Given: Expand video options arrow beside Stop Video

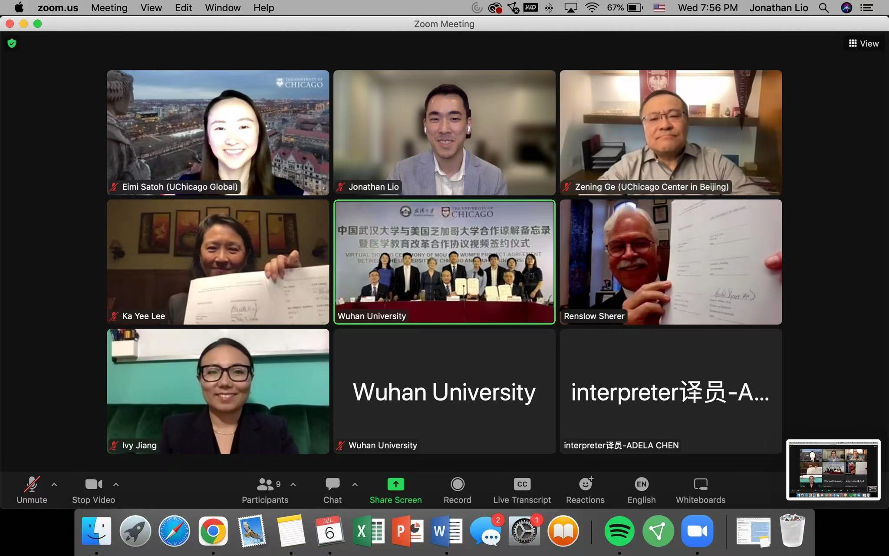Looking at the screenshot, I should tap(116, 484).
